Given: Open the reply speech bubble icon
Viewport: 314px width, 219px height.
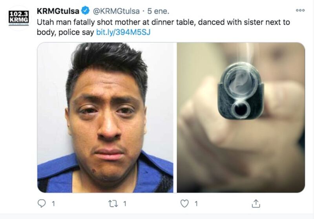Looking at the screenshot, I should [x=42, y=203].
